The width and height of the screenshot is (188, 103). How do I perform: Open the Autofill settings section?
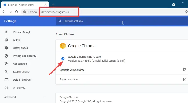pos(17,40)
